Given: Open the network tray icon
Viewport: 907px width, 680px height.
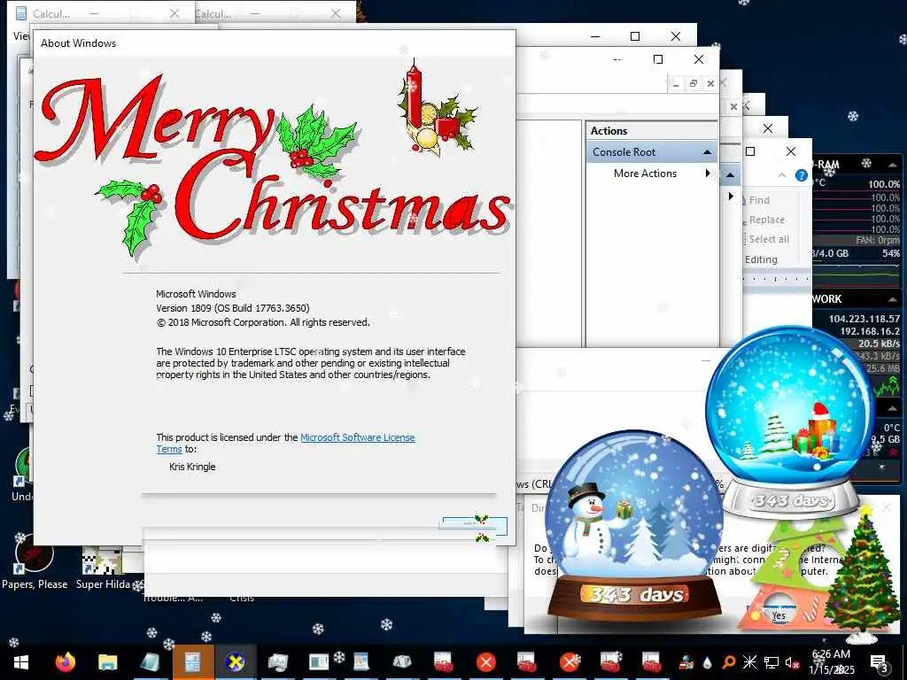Looking at the screenshot, I should coord(771,662).
